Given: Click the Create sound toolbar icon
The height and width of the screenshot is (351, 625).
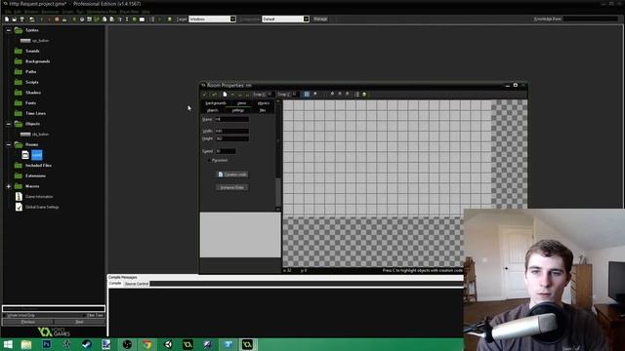Looking at the screenshot, I should coord(82,19).
